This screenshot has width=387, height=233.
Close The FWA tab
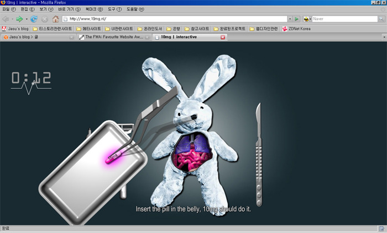click(147, 37)
